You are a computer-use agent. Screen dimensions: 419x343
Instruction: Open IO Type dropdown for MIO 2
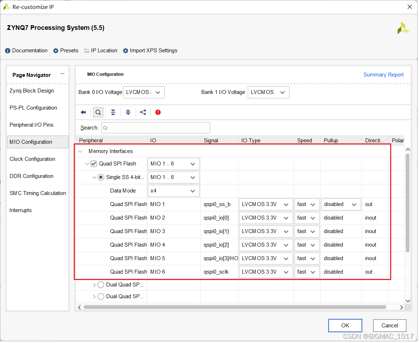[x=267, y=219]
